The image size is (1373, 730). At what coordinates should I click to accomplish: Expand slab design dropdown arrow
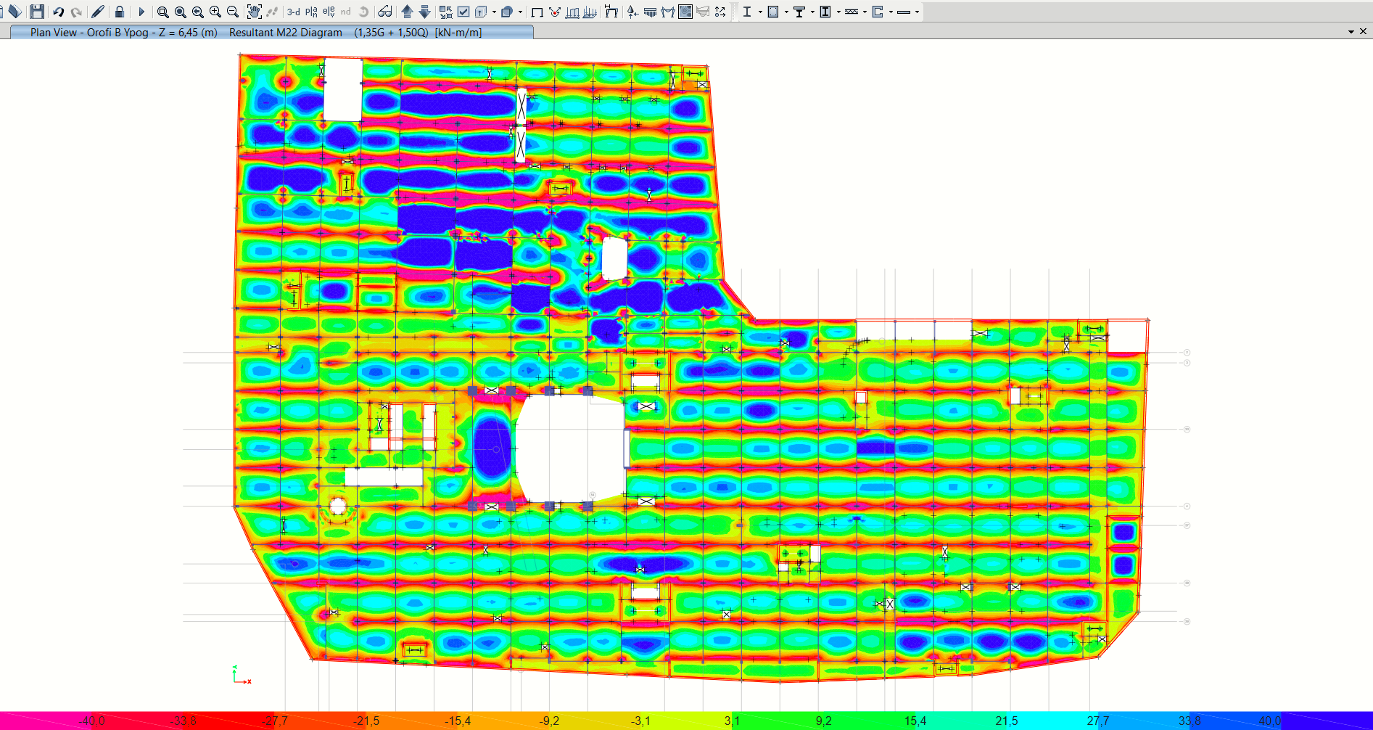(917, 12)
